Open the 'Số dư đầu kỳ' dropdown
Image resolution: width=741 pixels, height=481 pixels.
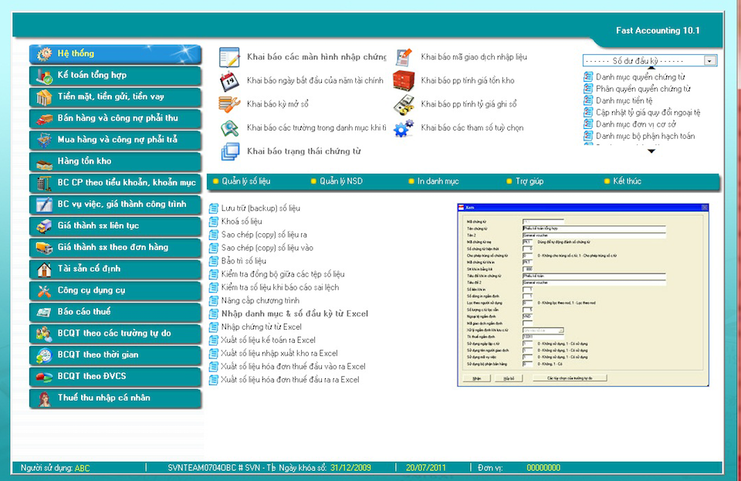(x=709, y=60)
